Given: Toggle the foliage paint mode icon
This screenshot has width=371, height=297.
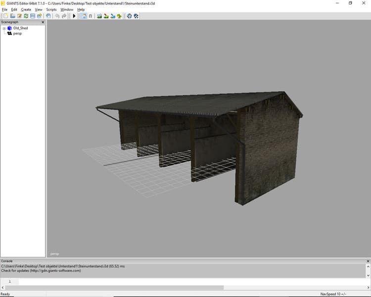Looking at the screenshot, I should coord(119,16).
